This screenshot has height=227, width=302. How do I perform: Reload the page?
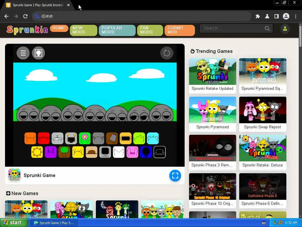pos(25,17)
